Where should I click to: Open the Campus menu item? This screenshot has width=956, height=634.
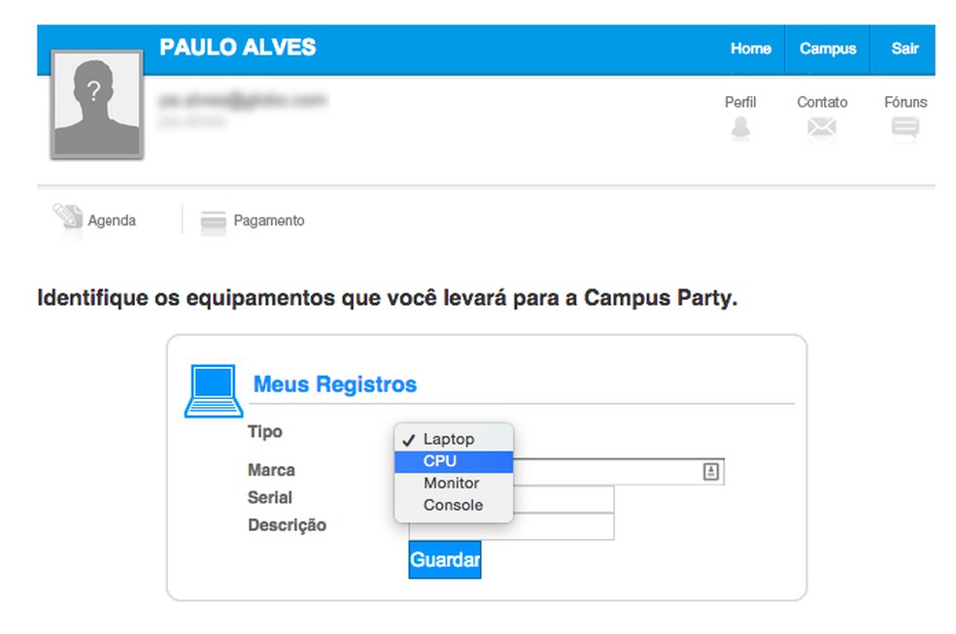pos(828,49)
